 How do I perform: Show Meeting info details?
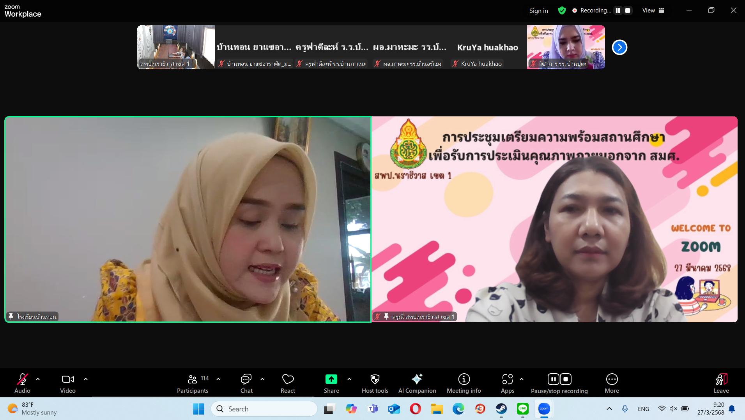[x=464, y=383]
